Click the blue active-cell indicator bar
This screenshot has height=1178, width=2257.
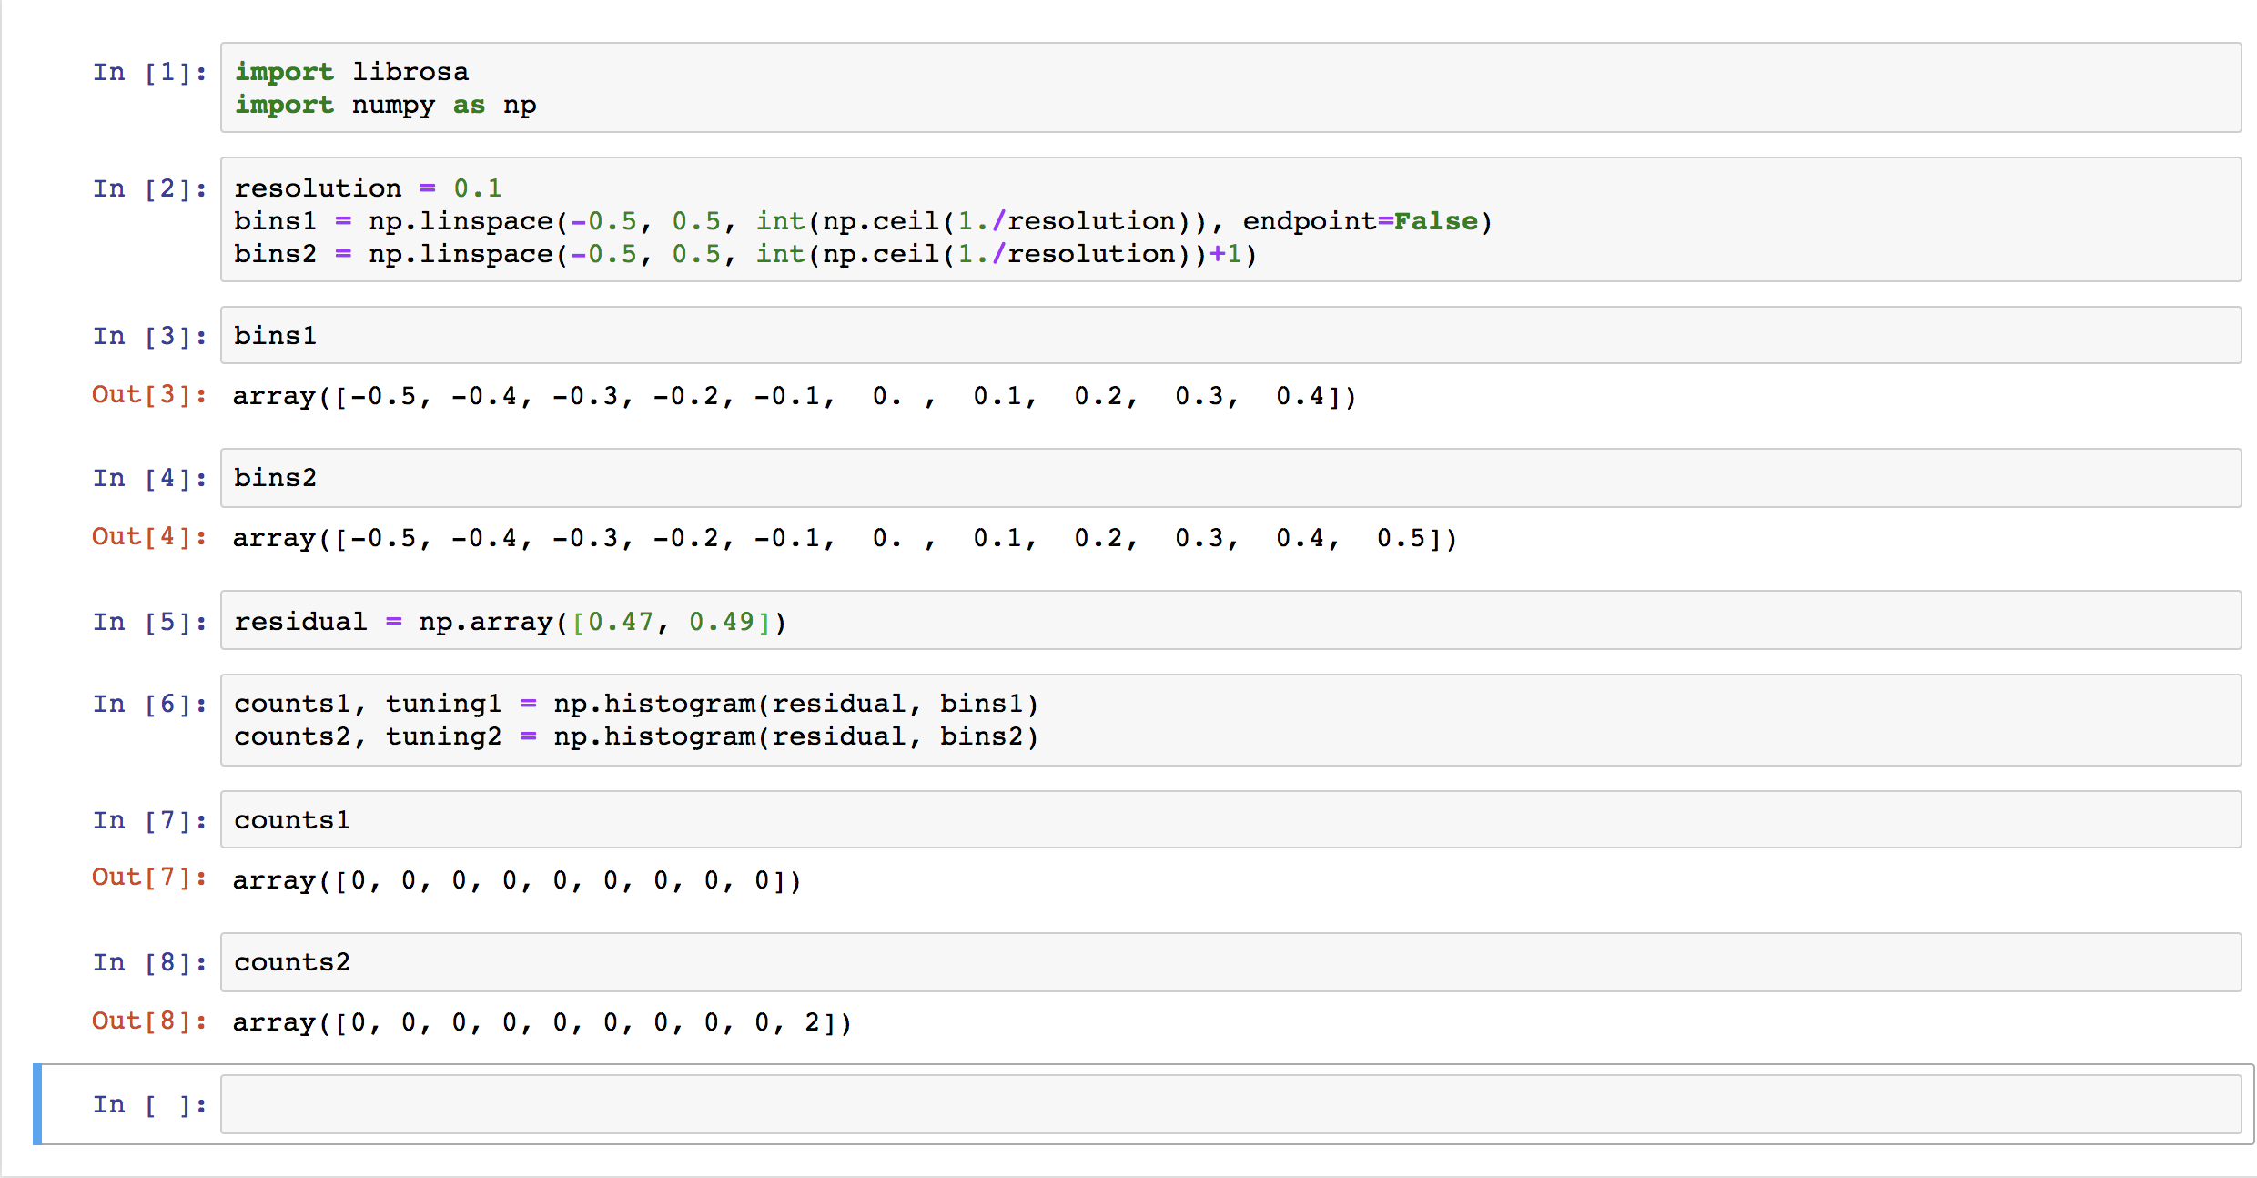(x=36, y=1103)
